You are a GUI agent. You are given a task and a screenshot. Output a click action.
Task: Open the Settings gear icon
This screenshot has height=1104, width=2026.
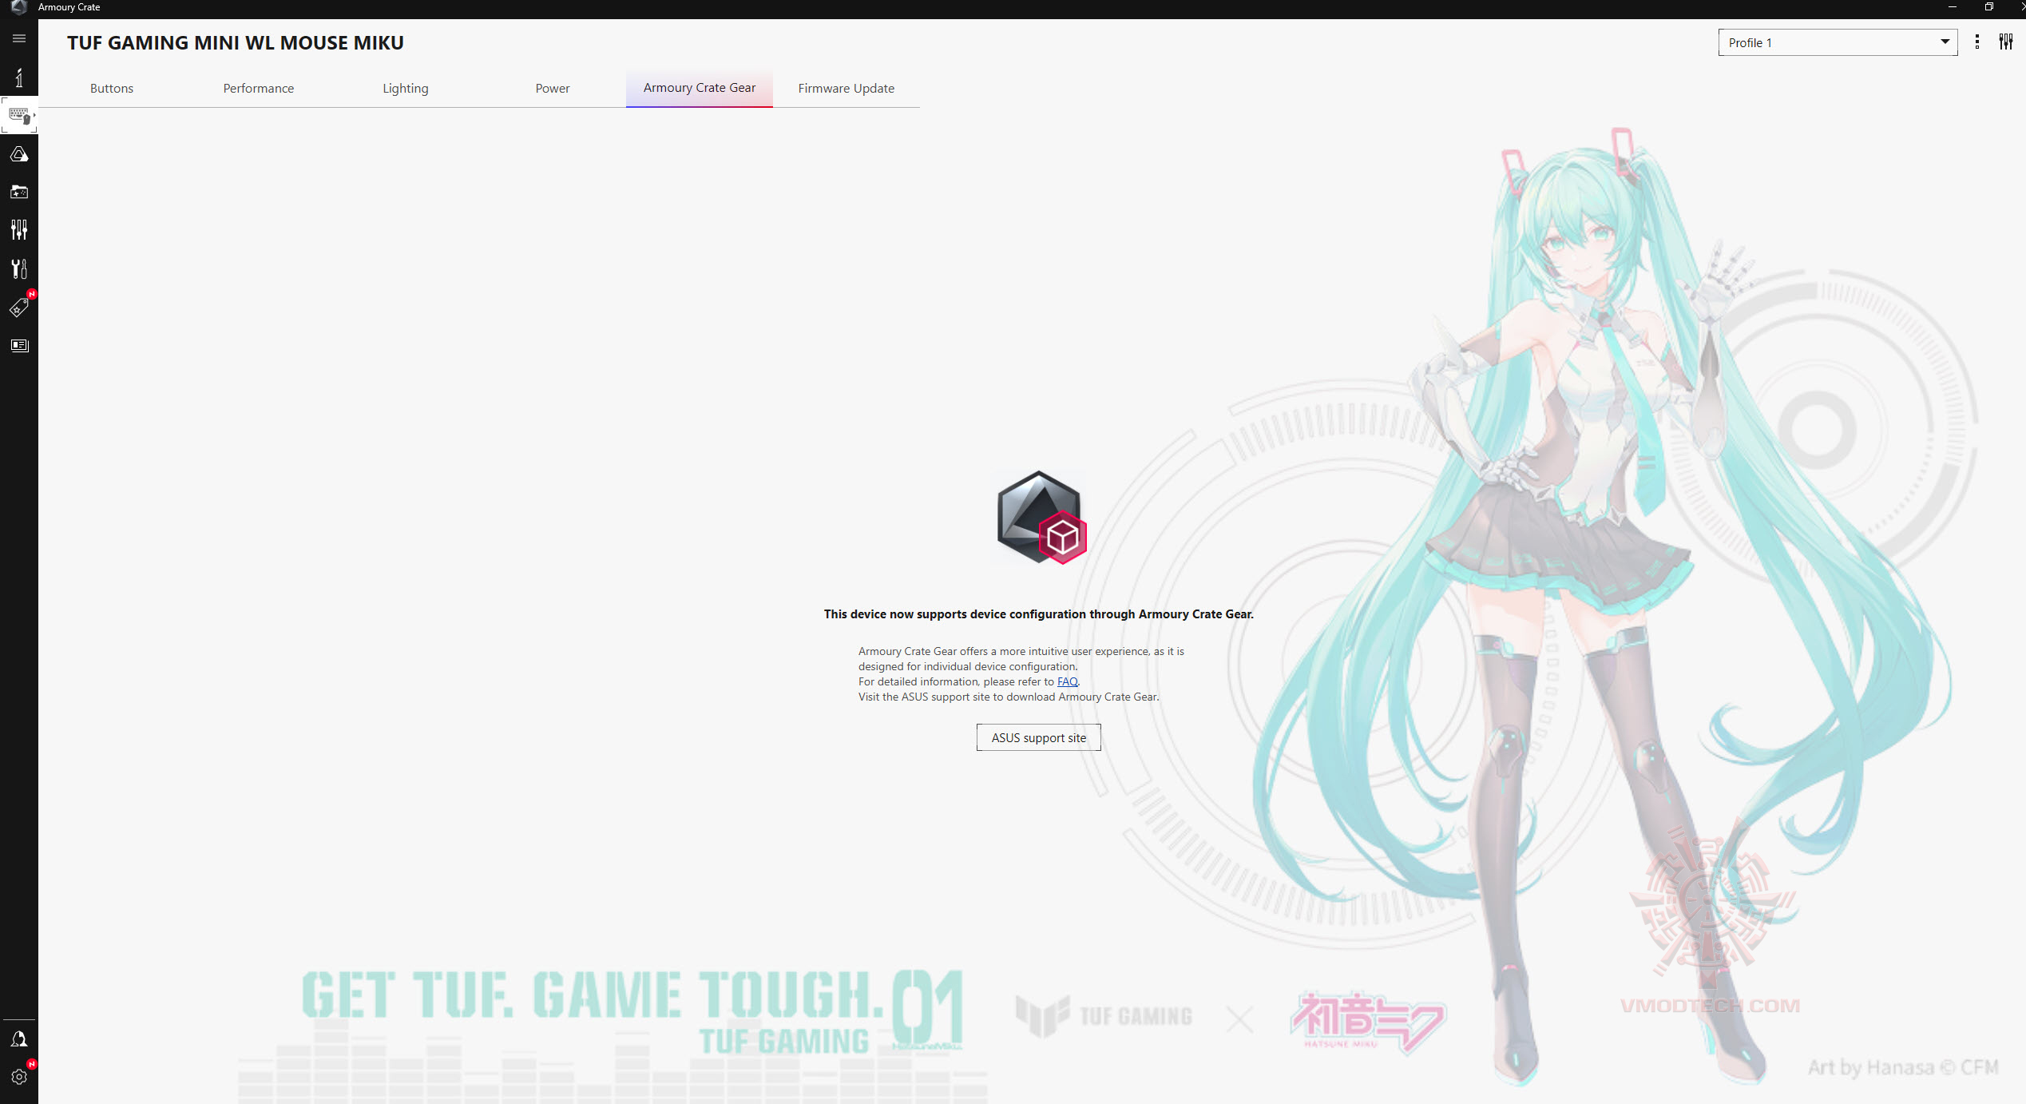pyautogui.click(x=19, y=1077)
